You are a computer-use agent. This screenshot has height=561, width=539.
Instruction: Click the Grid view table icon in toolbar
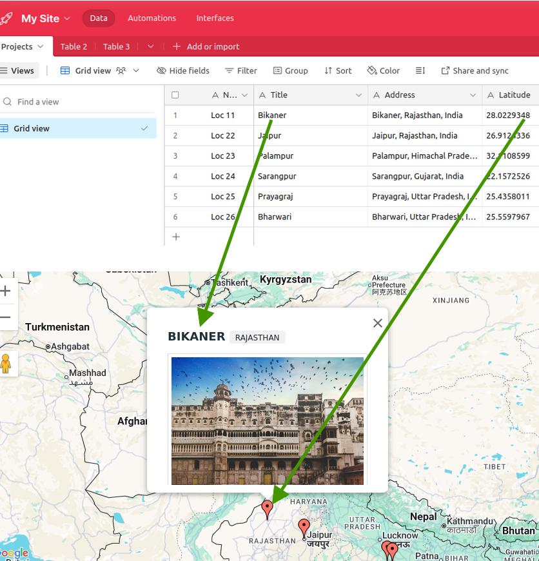point(65,71)
